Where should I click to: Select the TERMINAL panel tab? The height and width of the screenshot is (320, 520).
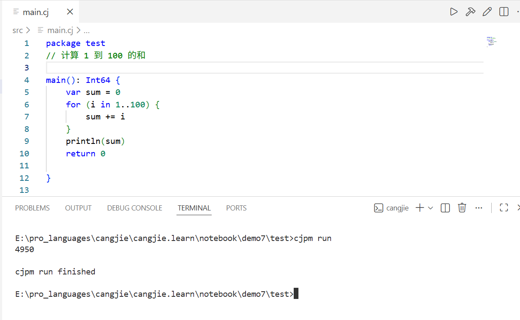click(x=194, y=208)
